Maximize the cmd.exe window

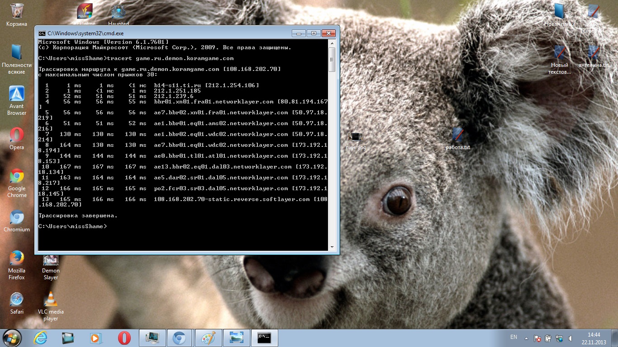[314, 33]
